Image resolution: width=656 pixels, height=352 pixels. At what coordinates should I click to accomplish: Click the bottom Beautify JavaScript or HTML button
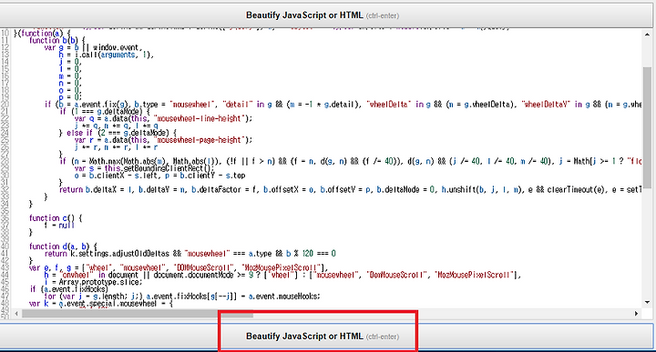(x=326, y=337)
